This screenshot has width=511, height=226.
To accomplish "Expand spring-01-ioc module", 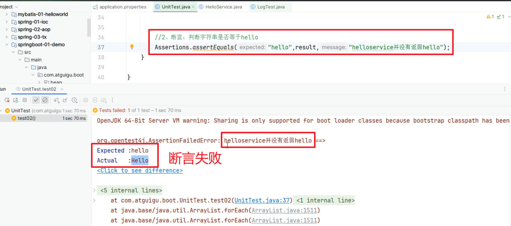I will click(x=7, y=22).
